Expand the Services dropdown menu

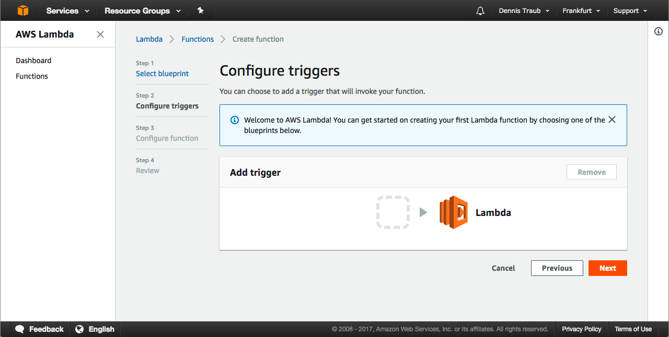tap(67, 11)
